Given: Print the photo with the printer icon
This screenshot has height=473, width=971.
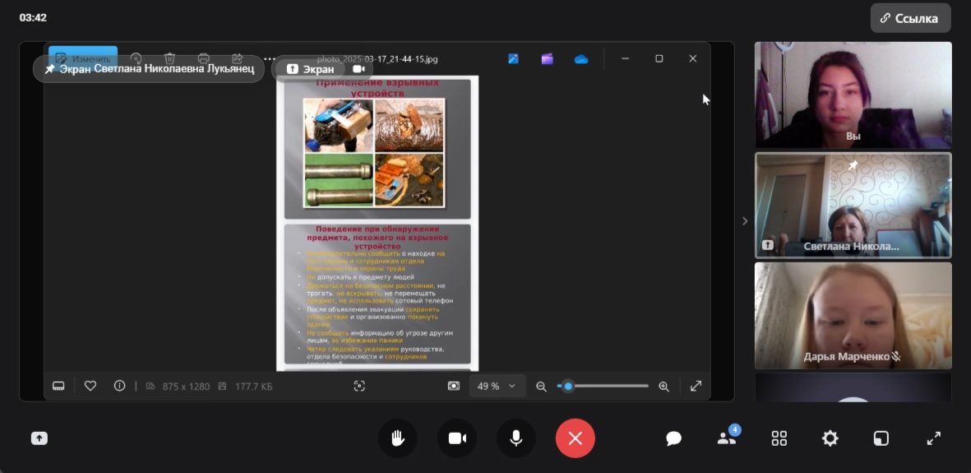Looking at the screenshot, I should (203, 58).
